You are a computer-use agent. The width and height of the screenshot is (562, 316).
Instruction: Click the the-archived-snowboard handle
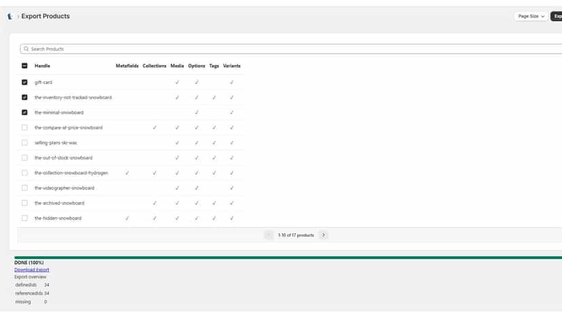point(59,203)
